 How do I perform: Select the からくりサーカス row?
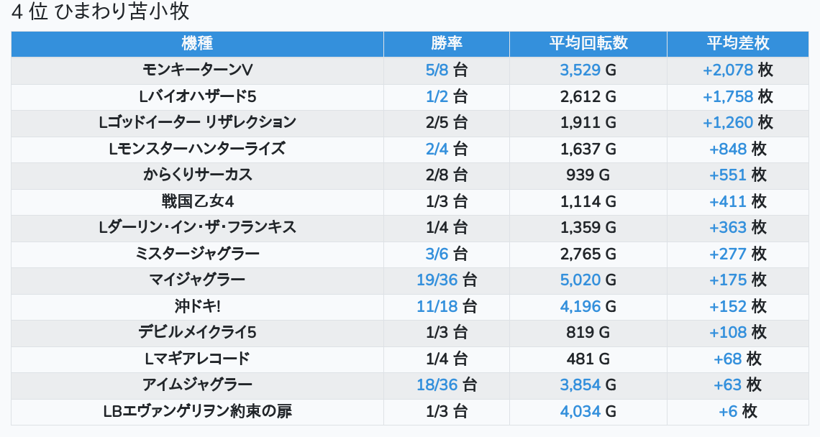(197, 175)
